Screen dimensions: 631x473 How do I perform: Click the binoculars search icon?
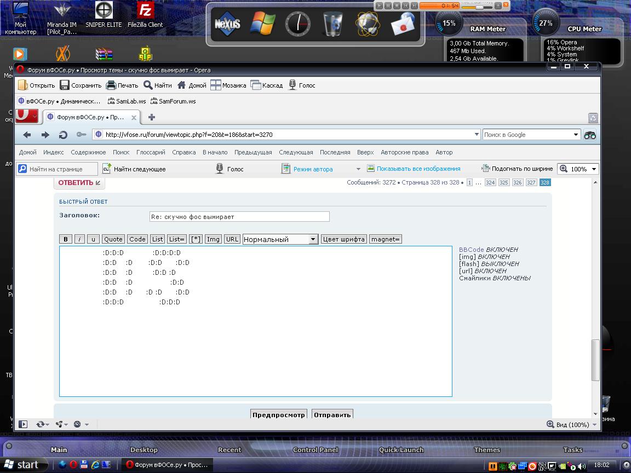[x=590, y=135]
